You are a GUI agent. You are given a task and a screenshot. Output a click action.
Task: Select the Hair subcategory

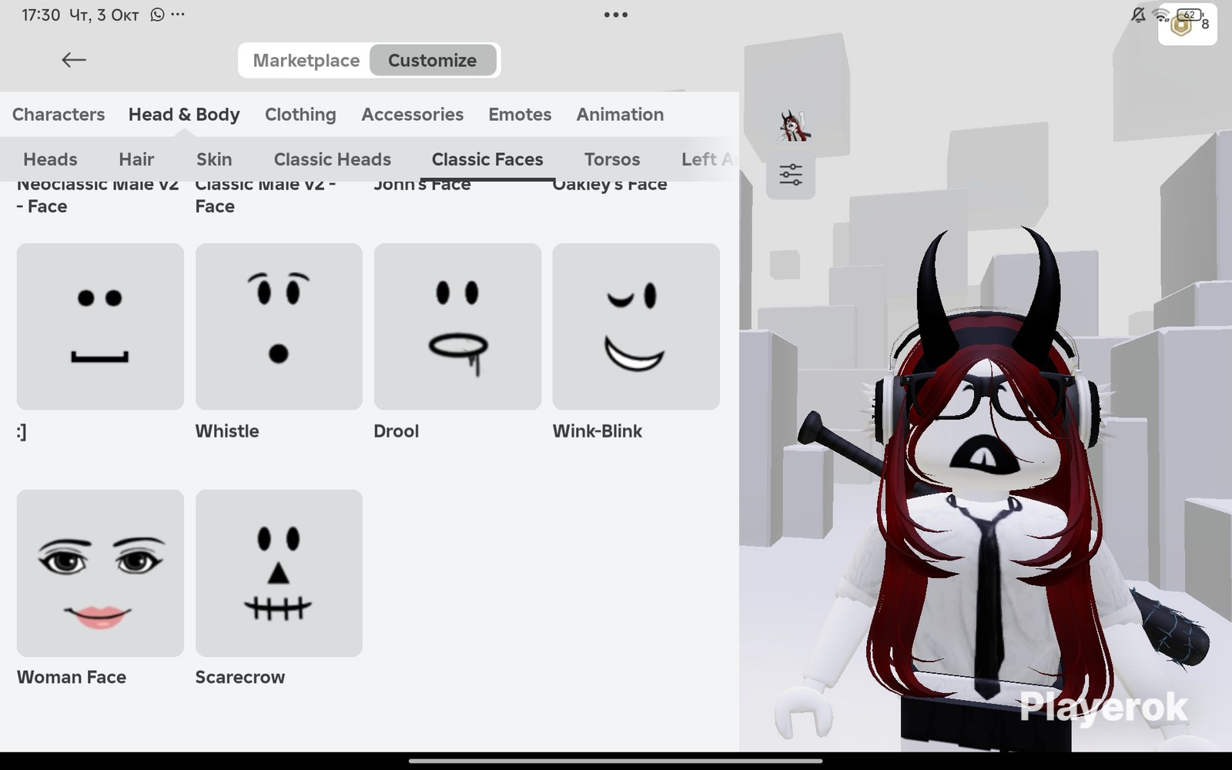pyautogui.click(x=136, y=159)
